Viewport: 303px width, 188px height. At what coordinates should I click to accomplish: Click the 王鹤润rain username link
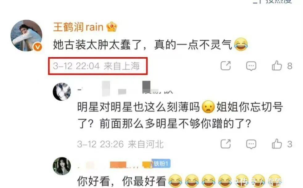click(x=78, y=27)
